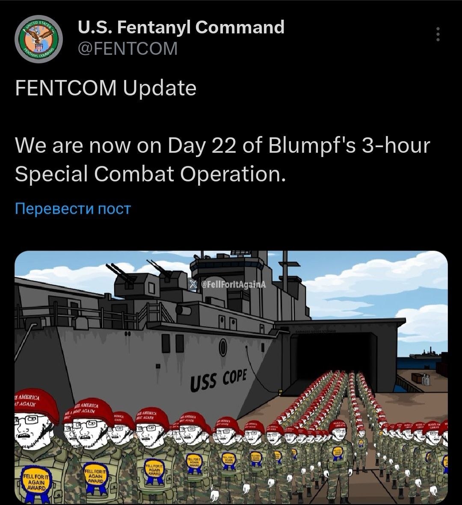Viewport: 462px width, 505px height.
Task: Translate the post via Перевести пост
Action: point(73,208)
